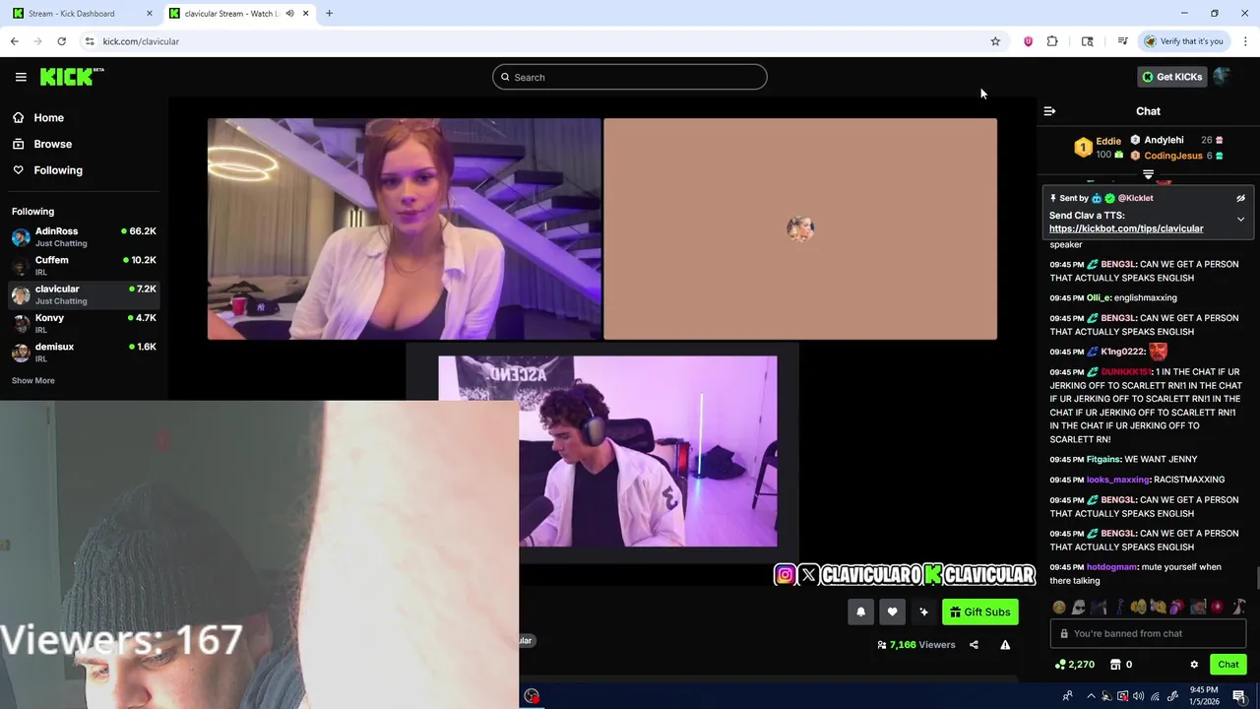Screen dimensions: 1260x709
Task: Click CodingJesus in gift leaderboard
Action: [1173, 156]
